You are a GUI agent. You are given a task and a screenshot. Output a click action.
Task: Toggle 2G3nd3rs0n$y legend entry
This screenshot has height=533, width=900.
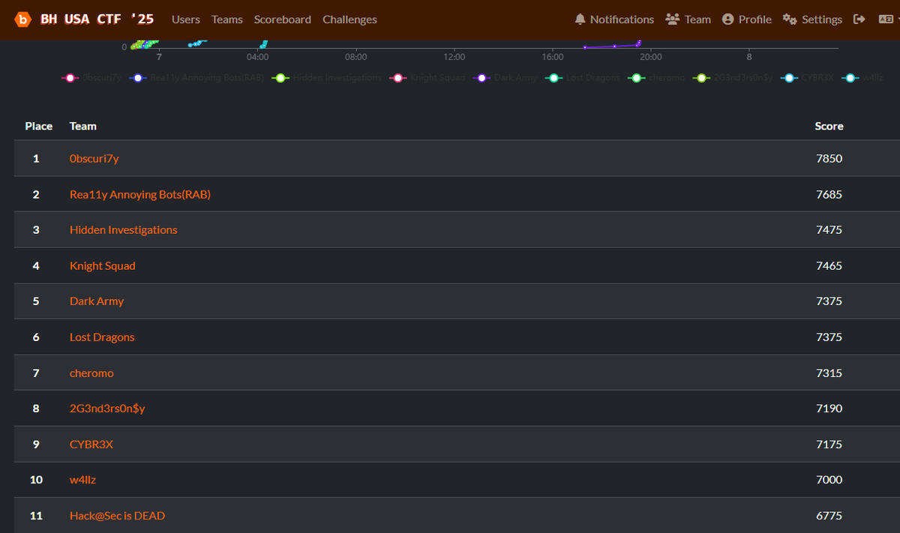[733, 77]
